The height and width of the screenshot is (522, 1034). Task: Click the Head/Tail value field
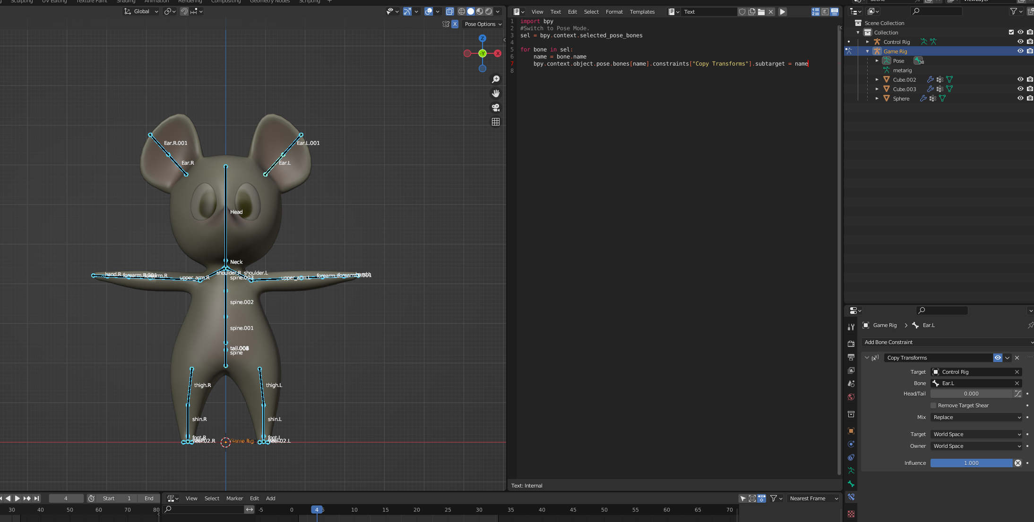coord(971,394)
